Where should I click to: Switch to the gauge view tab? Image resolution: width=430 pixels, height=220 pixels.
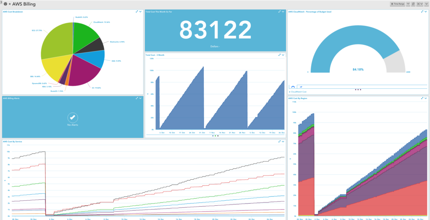coord(293,87)
